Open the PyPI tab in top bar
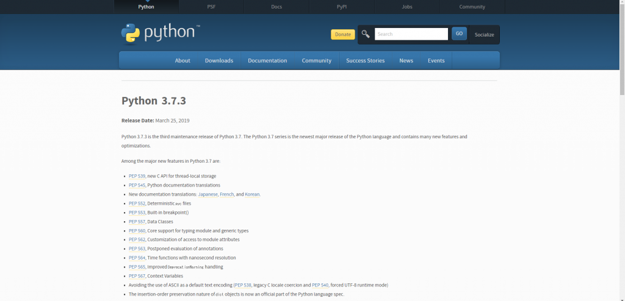Screen dimensions: 625x301 (x=342, y=7)
